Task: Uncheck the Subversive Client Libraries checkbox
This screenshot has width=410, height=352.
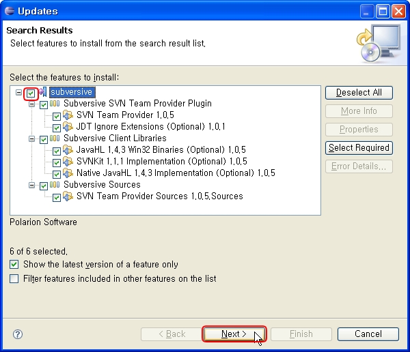Action: [x=44, y=140]
